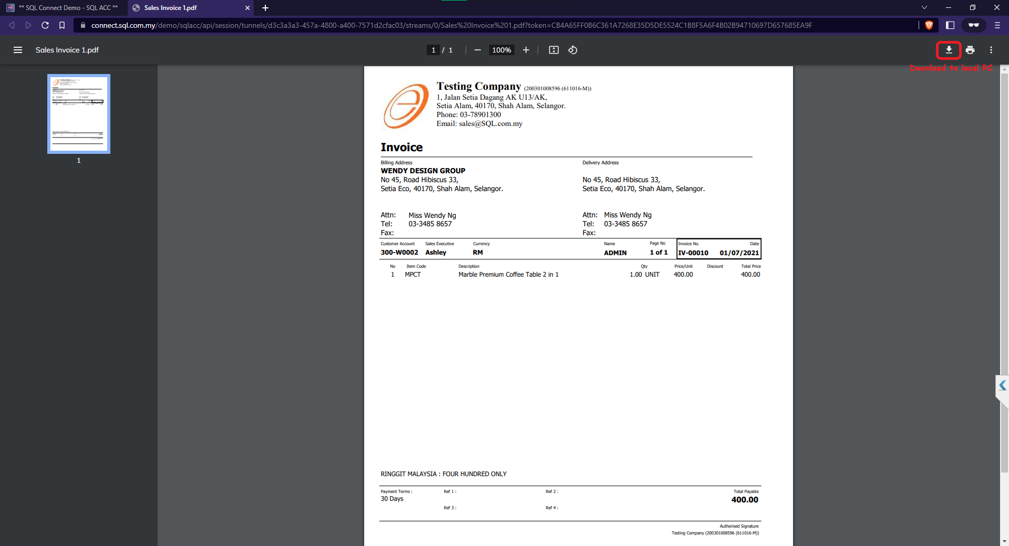Rotate the PDF counterclockwise

[x=573, y=50]
